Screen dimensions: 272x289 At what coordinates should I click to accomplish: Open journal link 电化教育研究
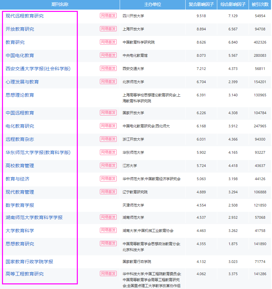click(x=20, y=126)
